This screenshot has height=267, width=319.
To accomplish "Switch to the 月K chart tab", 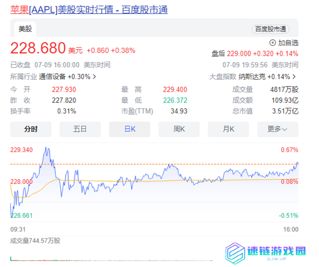I will tap(229, 129).
